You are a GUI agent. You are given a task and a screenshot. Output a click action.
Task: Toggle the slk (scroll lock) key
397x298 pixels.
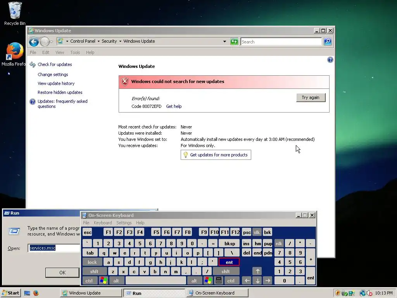257,232
